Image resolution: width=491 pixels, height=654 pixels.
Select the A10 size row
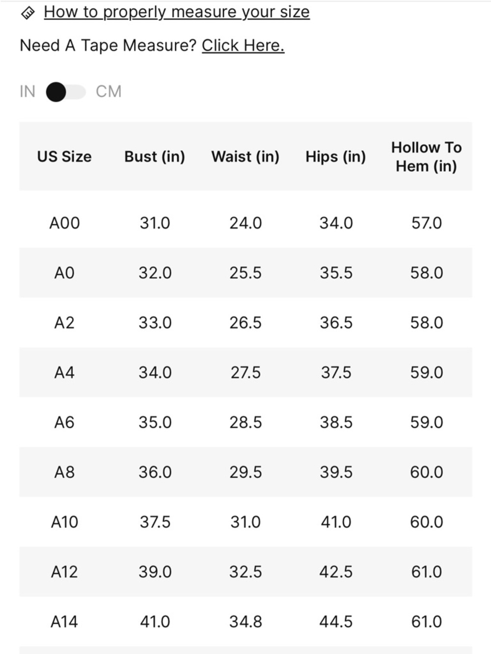(245, 522)
